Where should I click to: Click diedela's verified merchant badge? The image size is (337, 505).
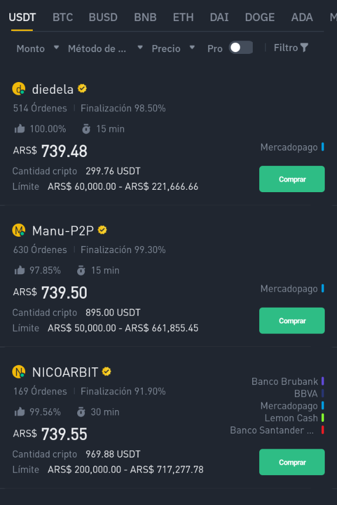[82, 88]
